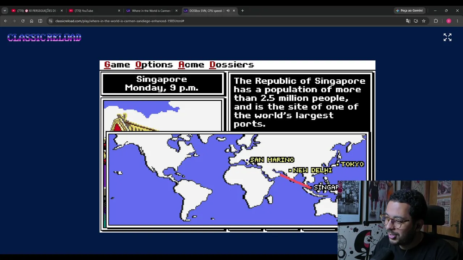Open the Dossiers menu in the game
The height and width of the screenshot is (260, 463).
click(x=232, y=65)
